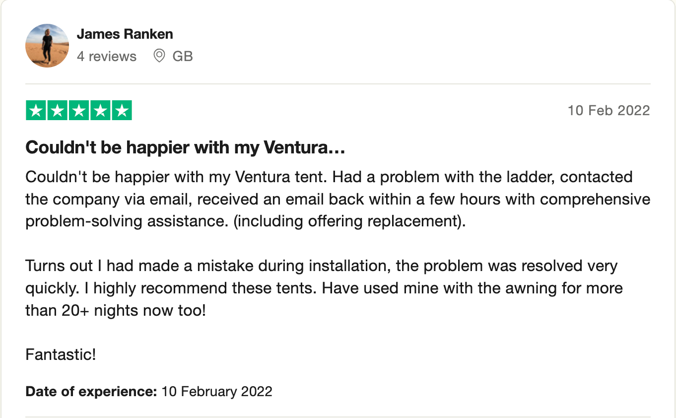Open the 'Couldn't be happier with my Ventura…' title
The width and height of the screenshot is (676, 418).
click(x=185, y=147)
